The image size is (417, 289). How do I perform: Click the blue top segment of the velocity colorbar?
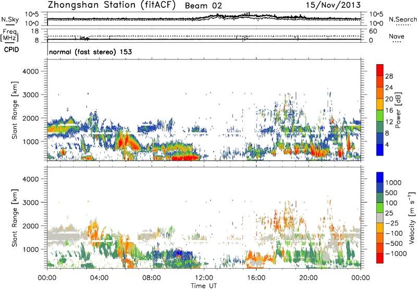point(380,177)
